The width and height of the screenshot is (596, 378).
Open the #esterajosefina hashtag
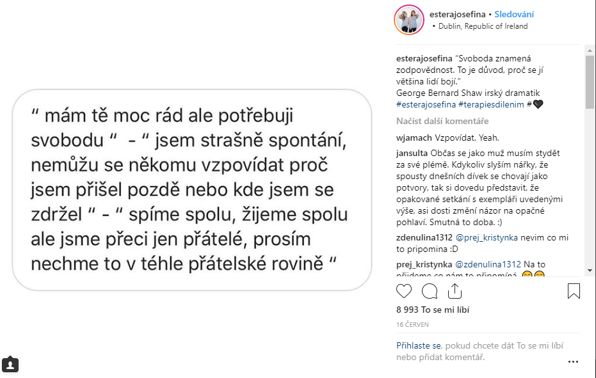[426, 104]
